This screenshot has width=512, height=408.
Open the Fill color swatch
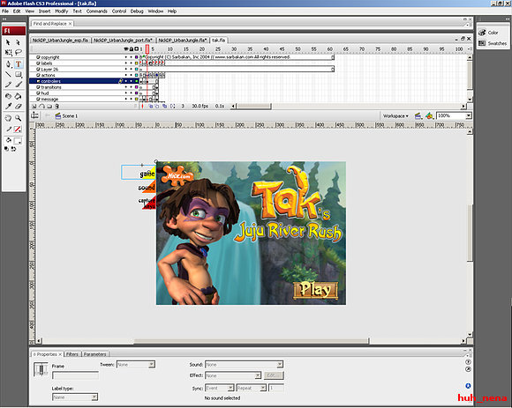[x=18, y=141]
